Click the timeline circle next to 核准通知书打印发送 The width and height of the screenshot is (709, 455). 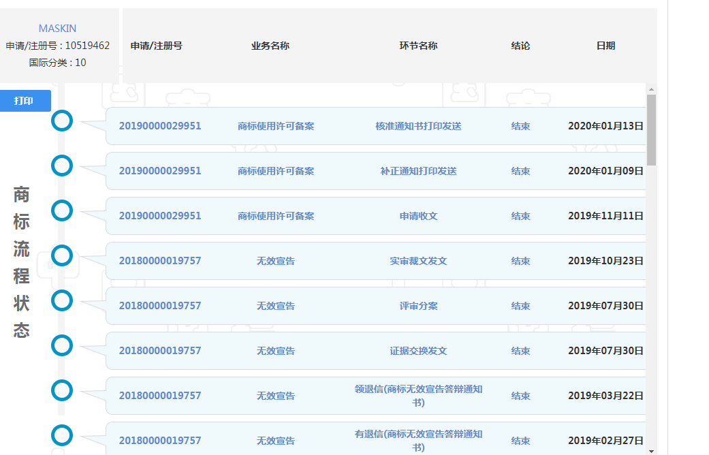coord(62,120)
